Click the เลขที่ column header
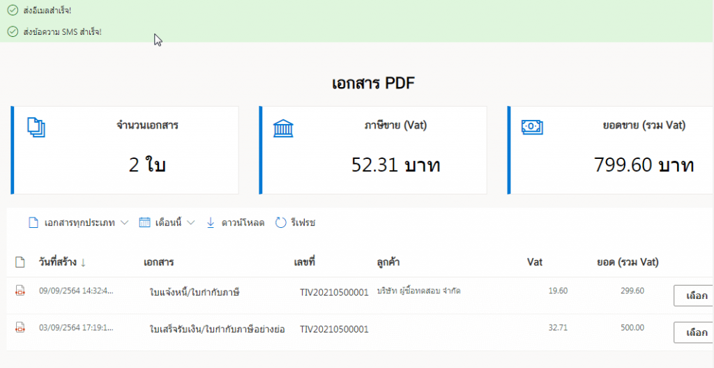This screenshot has height=368, width=714. tap(304, 262)
